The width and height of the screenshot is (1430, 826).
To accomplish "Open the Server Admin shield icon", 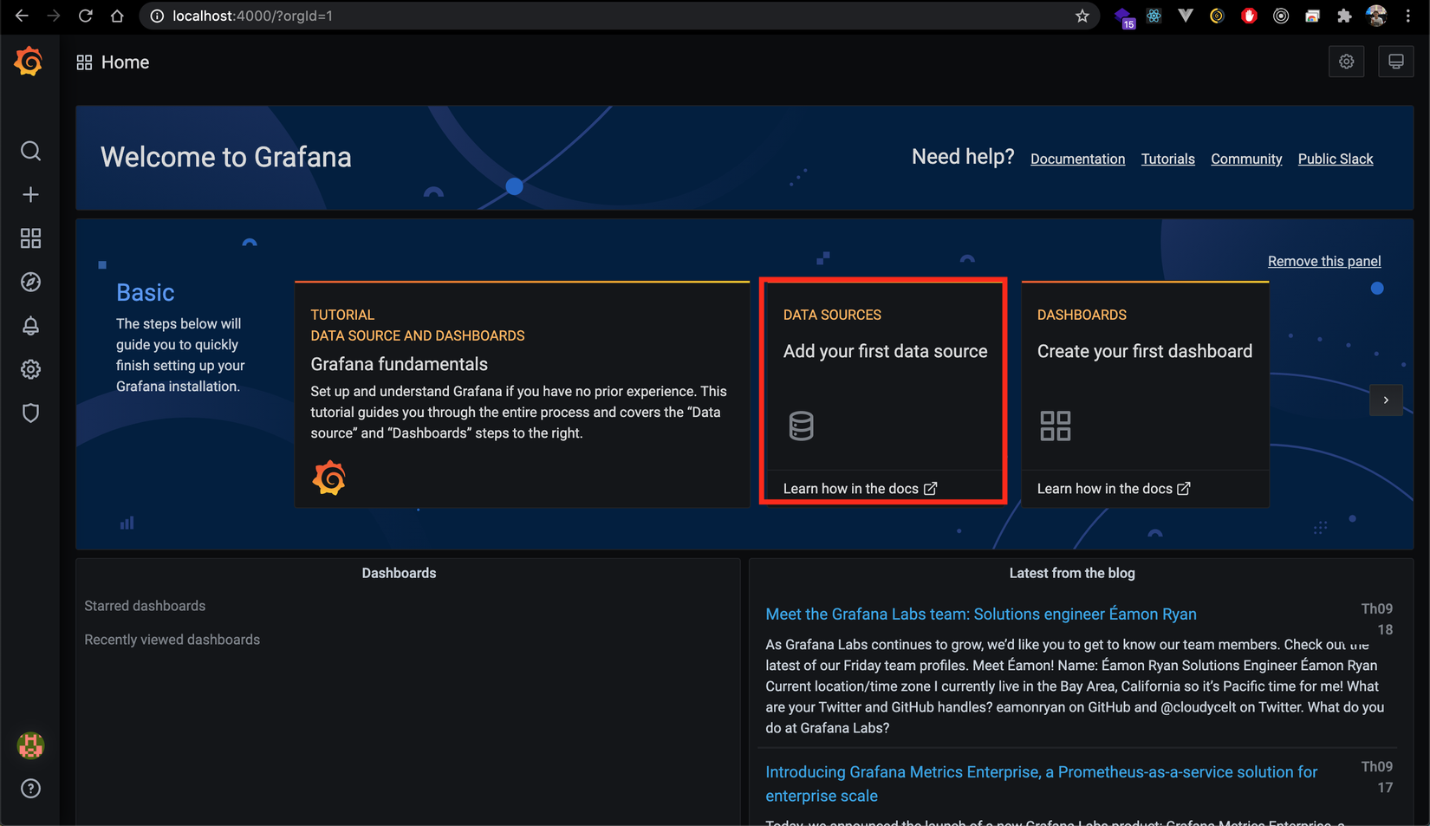I will (x=30, y=413).
